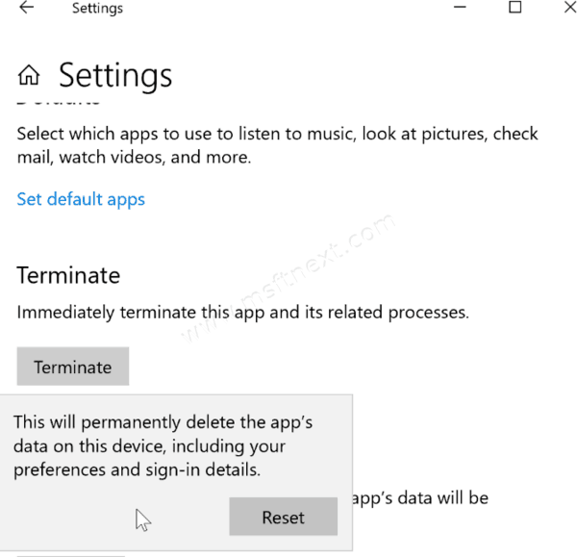Click the 'permanently delete the app's data' warning

(x=163, y=423)
